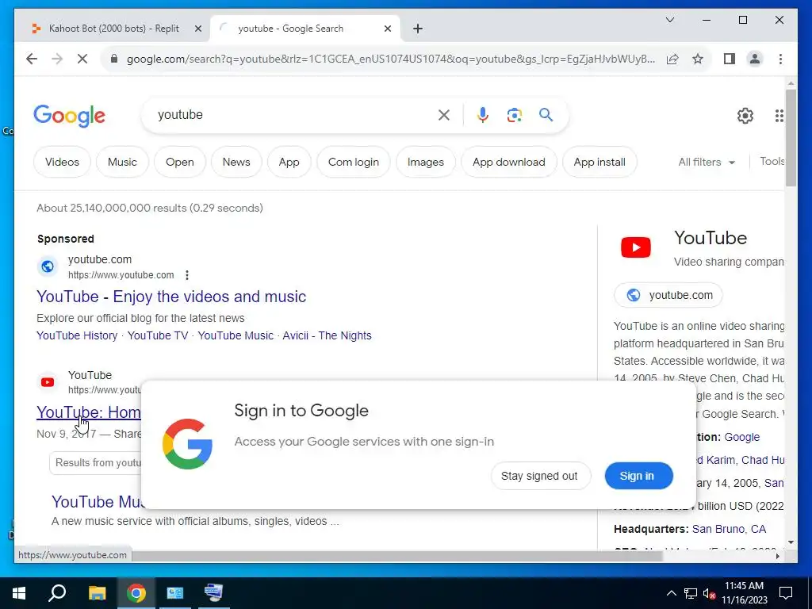
Task: Start voice search with the microphone
Action: 483,115
